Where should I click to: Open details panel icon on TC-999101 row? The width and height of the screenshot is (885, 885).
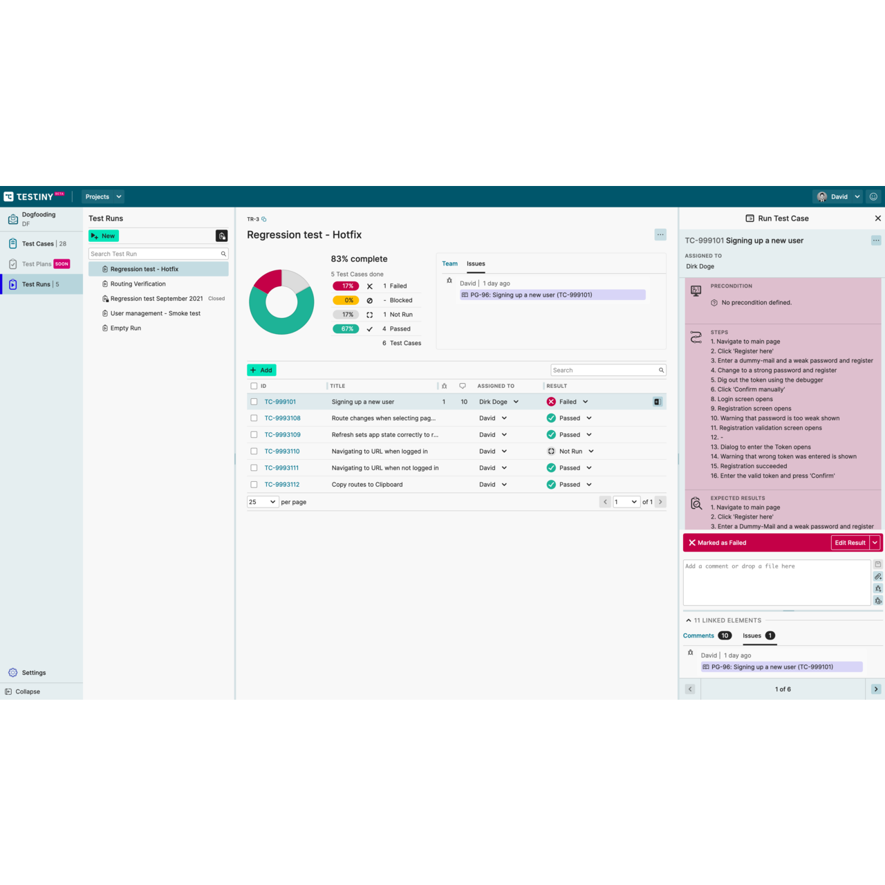coord(658,402)
